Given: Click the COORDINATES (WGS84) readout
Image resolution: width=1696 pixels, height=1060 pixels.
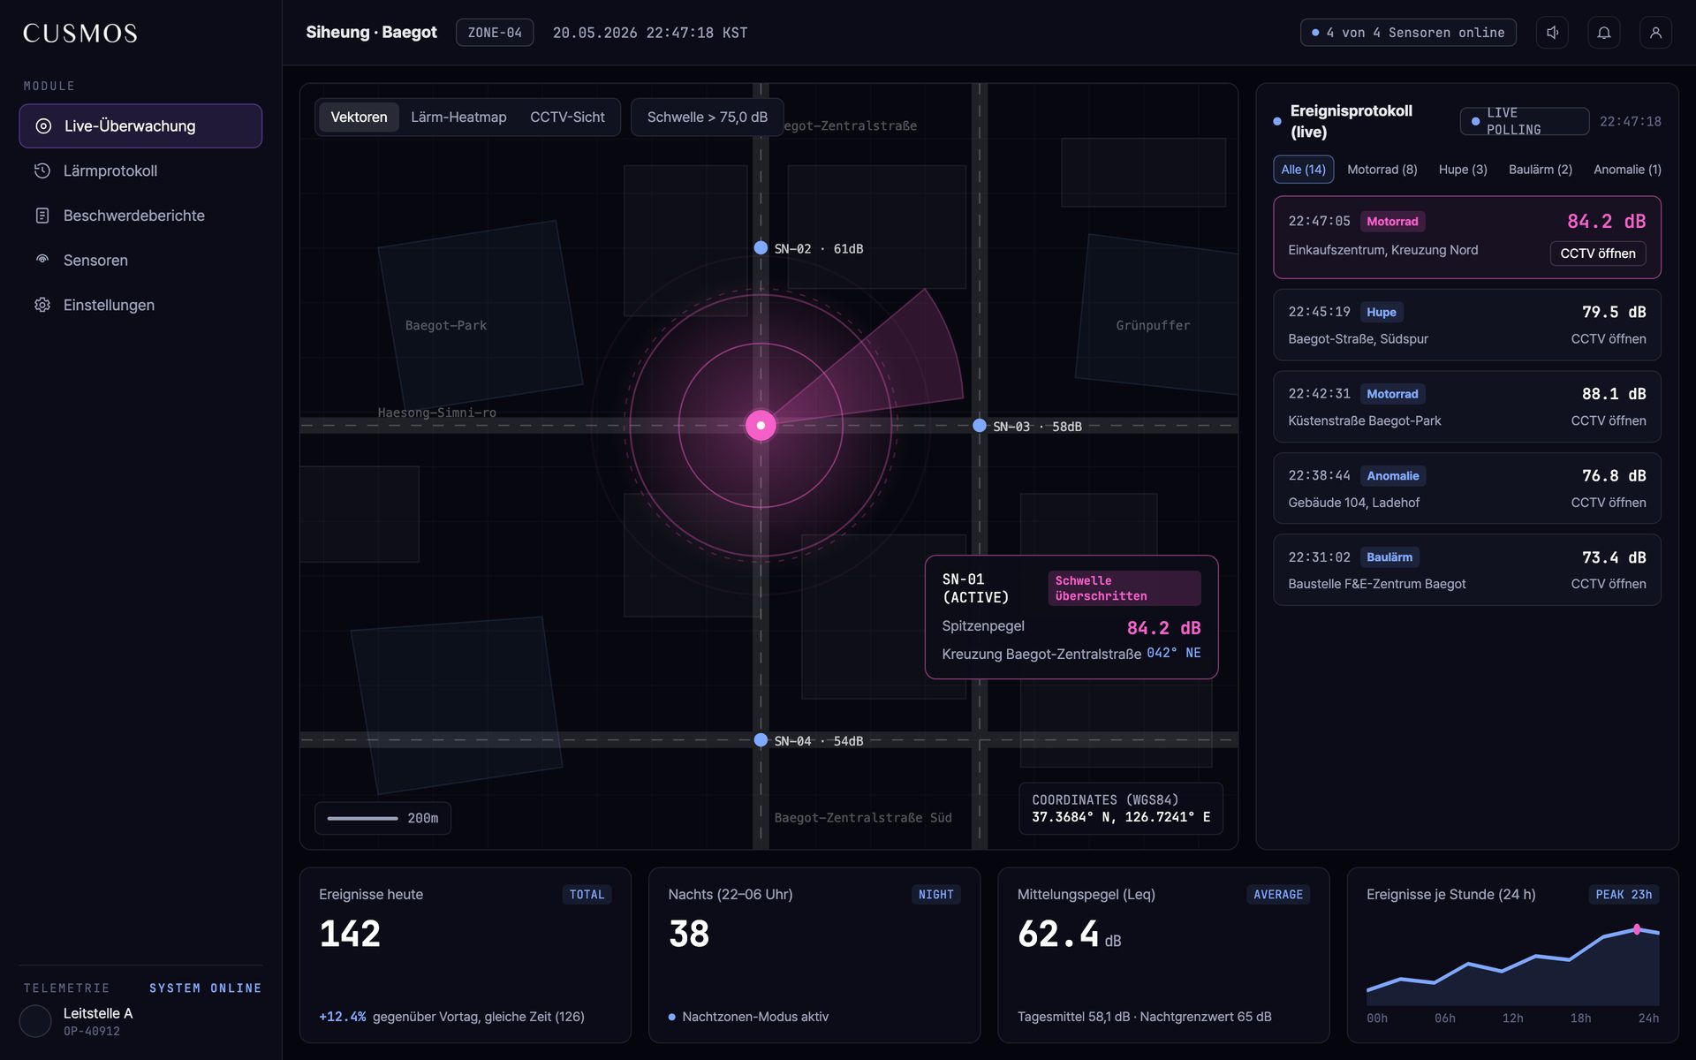Looking at the screenshot, I should 1121,808.
